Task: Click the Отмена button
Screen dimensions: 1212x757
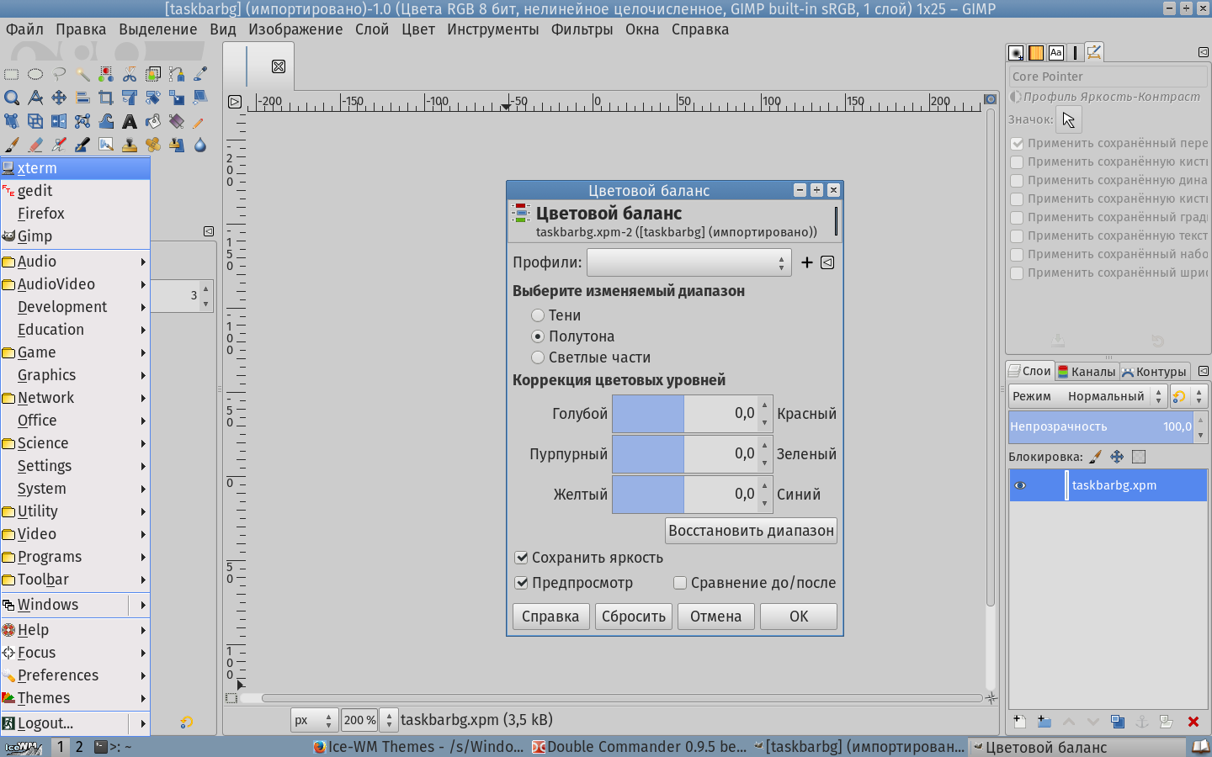Action: click(715, 617)
